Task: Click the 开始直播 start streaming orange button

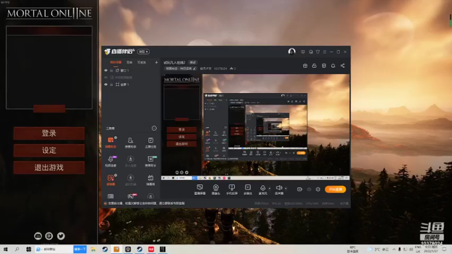Action: click(x=335, y=189)
